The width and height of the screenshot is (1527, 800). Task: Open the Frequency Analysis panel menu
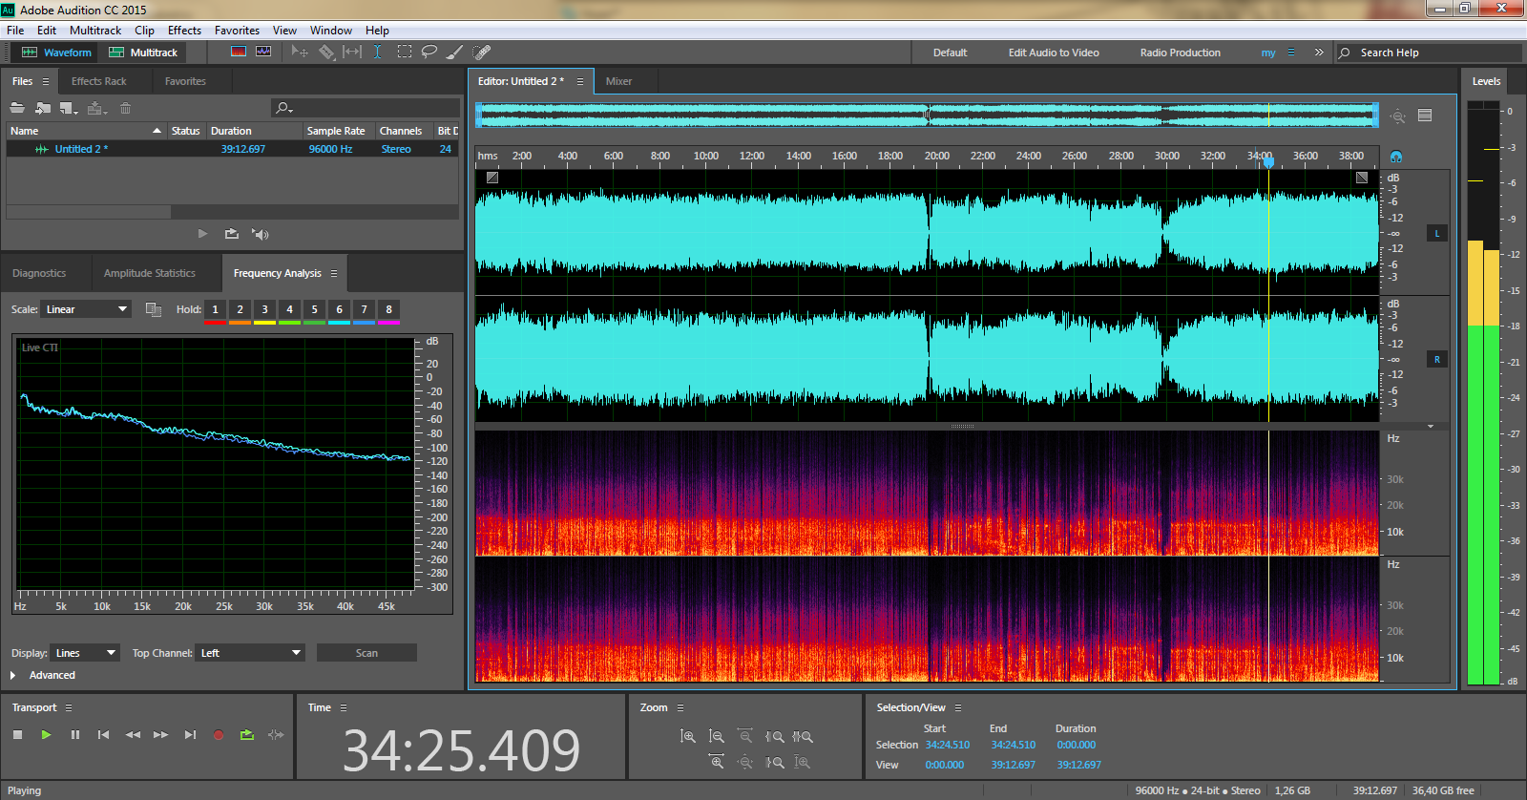click(334, 273)
